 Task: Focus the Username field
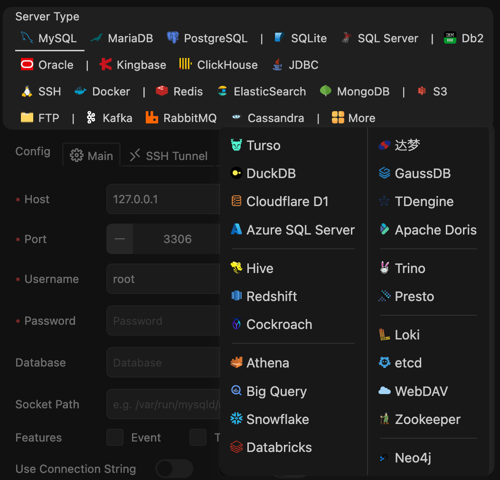(x=163, y=279)
